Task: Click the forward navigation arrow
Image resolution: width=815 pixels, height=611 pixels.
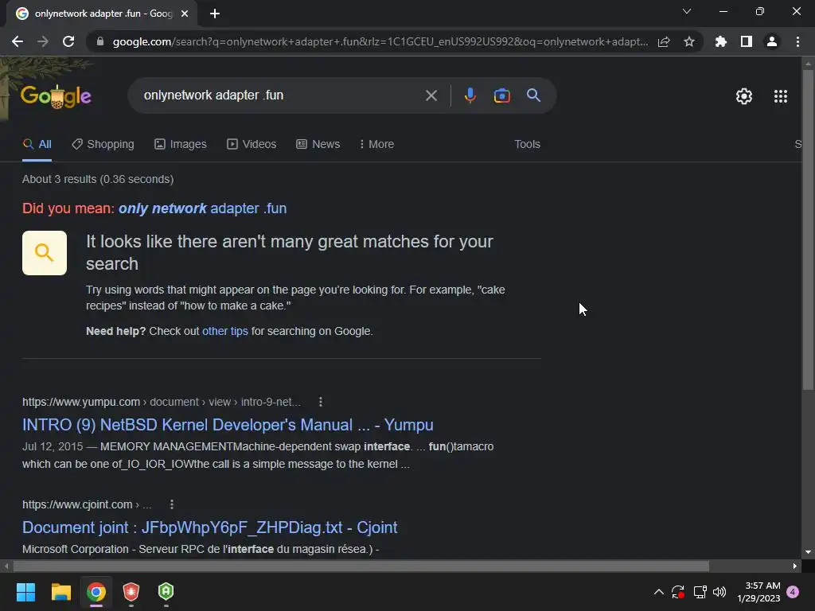Action: [43, 41]
